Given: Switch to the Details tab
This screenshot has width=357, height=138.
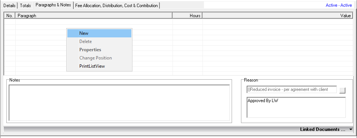Looking at the screenshot, I should pyautogui.click(x=9, y=6).
